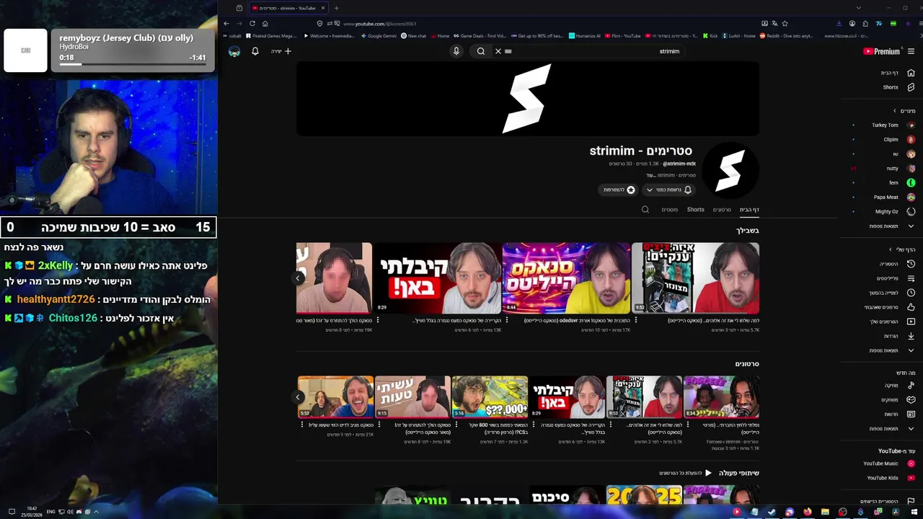Image resolution: width=923 pixels, height=519 pixels.
Task: Open Papa Meat subscription channel
Action: coord(893,197)
